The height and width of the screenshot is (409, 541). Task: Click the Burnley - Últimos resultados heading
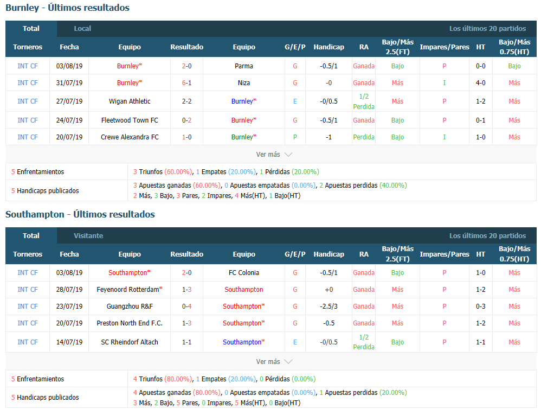[x=68, y=8]
